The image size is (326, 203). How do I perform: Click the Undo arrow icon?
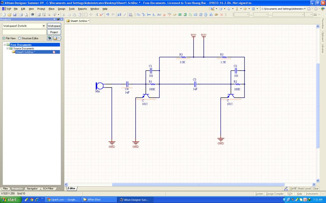[108, 15]
